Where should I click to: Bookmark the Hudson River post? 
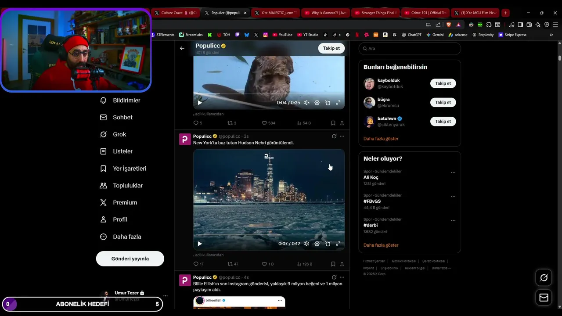333,264
